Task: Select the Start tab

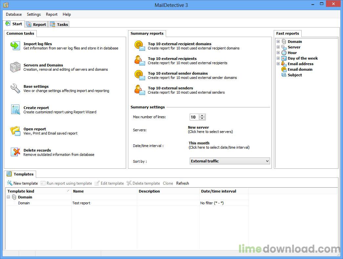Action: pos(14,24)
